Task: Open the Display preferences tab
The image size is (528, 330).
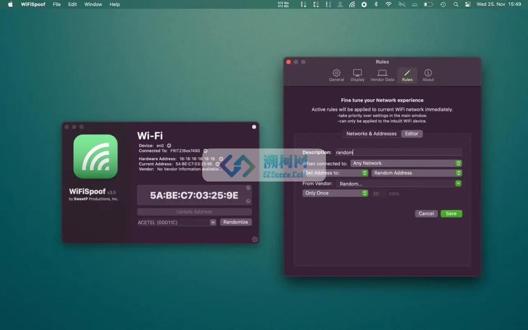Action: 357,75
